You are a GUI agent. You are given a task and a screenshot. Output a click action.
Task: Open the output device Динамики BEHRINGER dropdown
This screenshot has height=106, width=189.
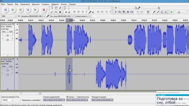pyautogui.click(x=33, y=16)
